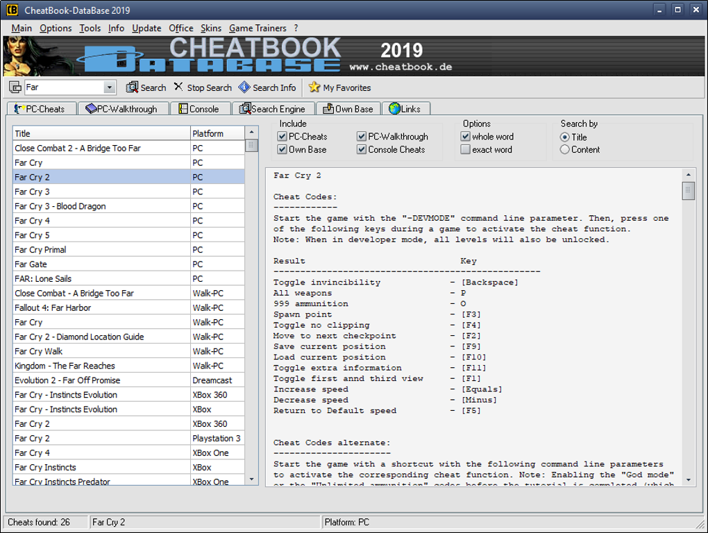Switch to the Search Engine tab
This screenshot has height=533, width=708.
(273, 109)
